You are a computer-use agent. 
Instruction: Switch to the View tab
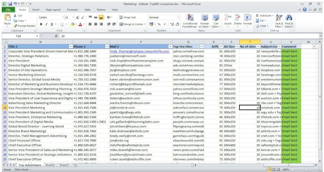coord(115,10)
